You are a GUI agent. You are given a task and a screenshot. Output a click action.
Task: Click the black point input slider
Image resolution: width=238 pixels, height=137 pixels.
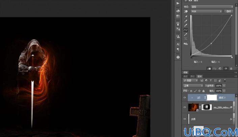coord(191,57)
